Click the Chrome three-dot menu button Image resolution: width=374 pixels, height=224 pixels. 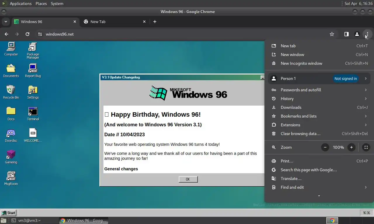point(367,34)
